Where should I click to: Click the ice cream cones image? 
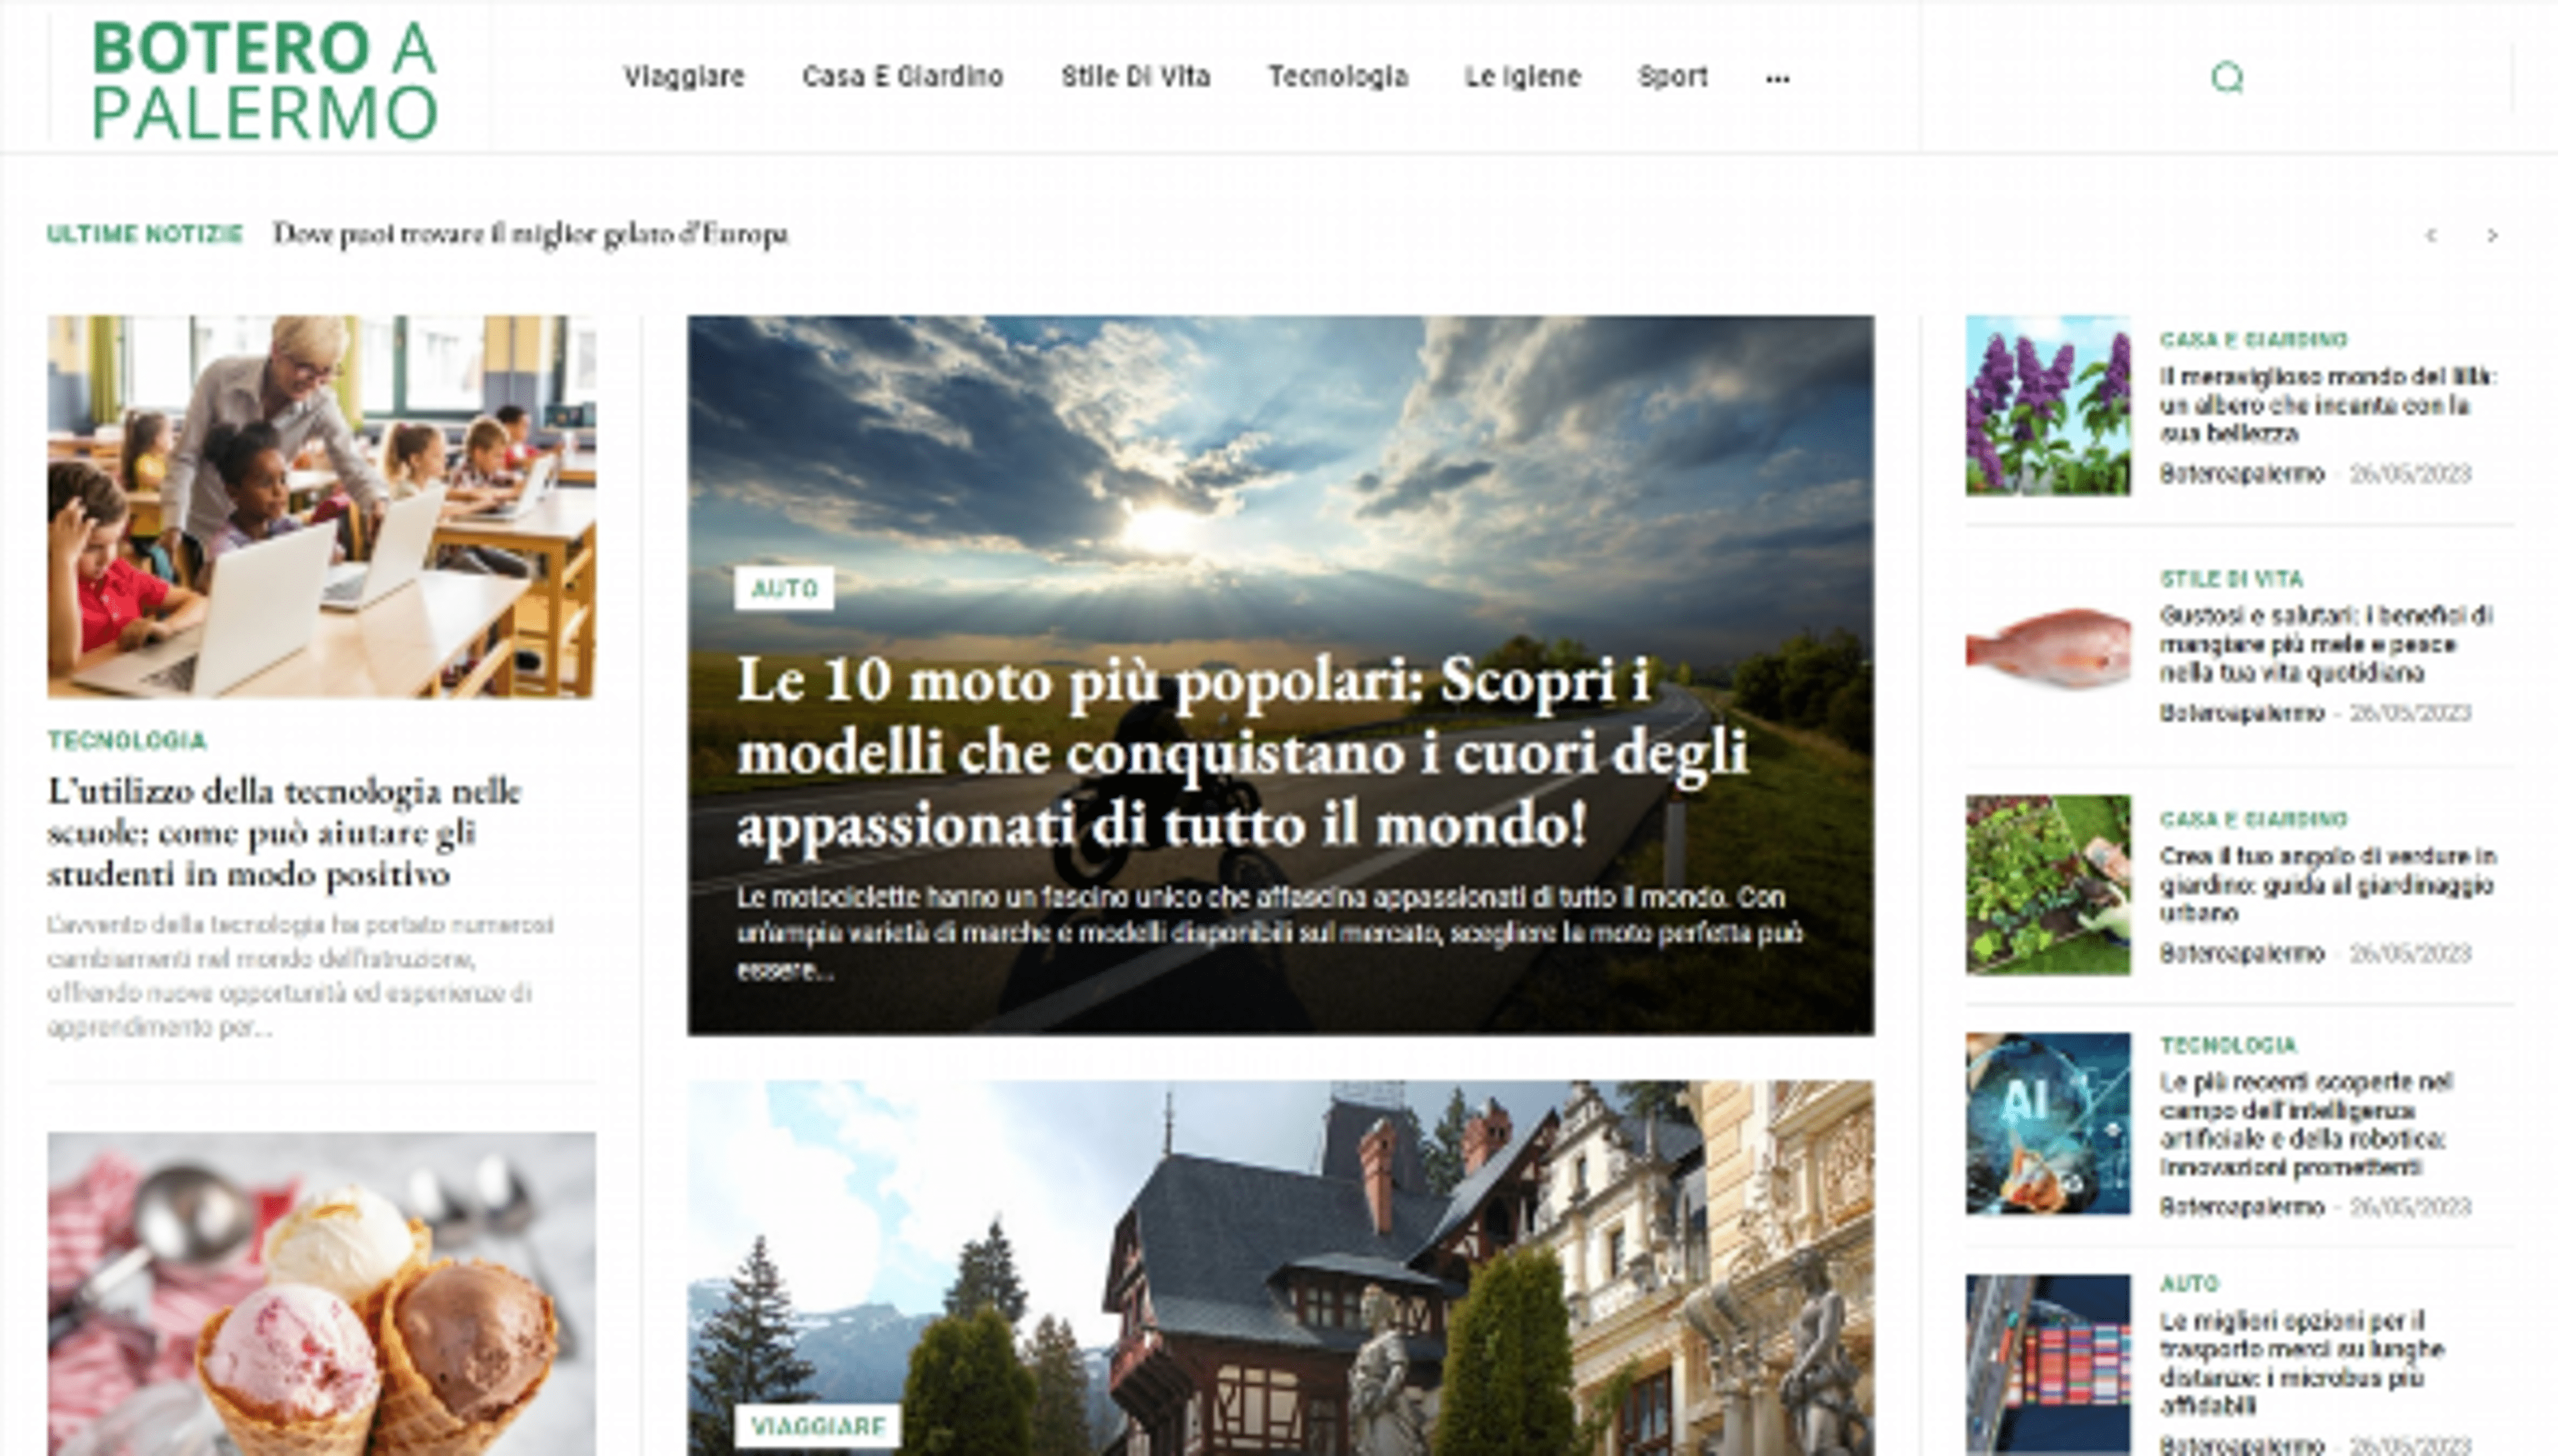[x=321, y=1300]
